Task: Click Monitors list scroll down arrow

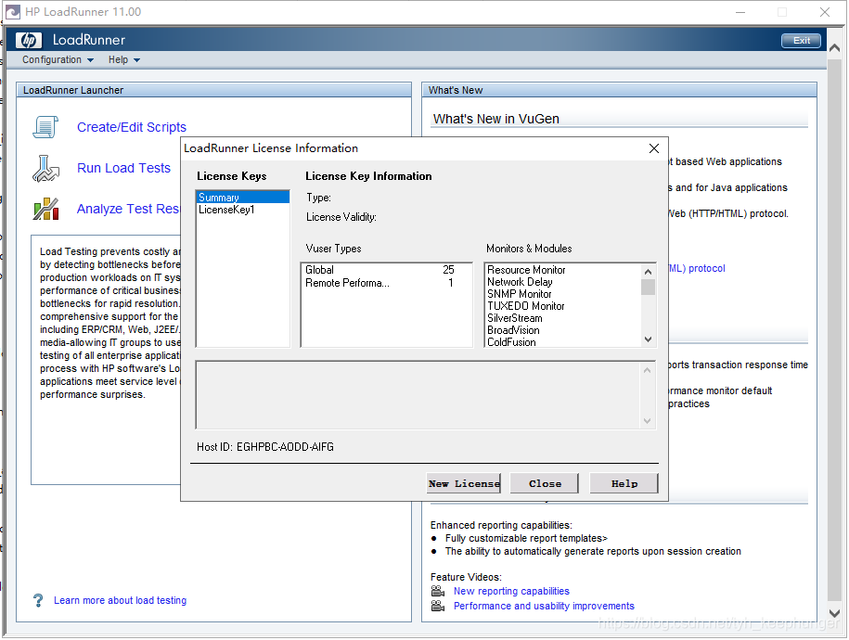Action: (649, 339)
